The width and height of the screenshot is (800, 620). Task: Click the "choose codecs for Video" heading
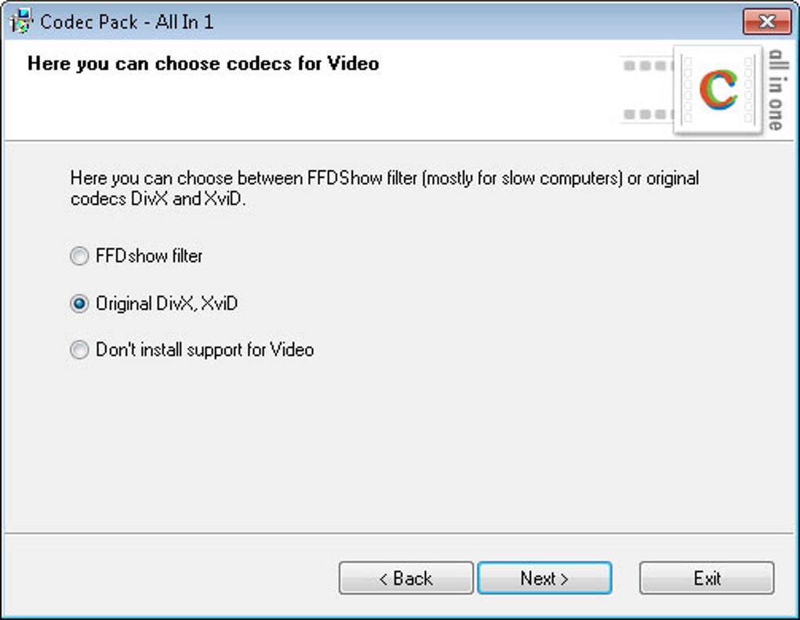203,63
